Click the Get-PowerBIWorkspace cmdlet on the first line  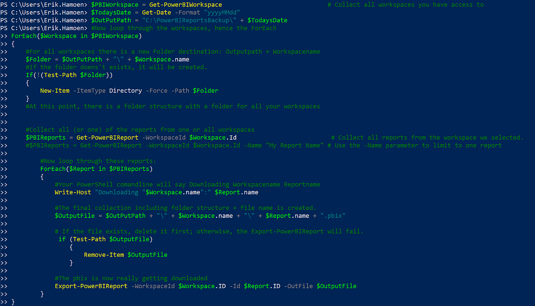[x=185, y=5]
